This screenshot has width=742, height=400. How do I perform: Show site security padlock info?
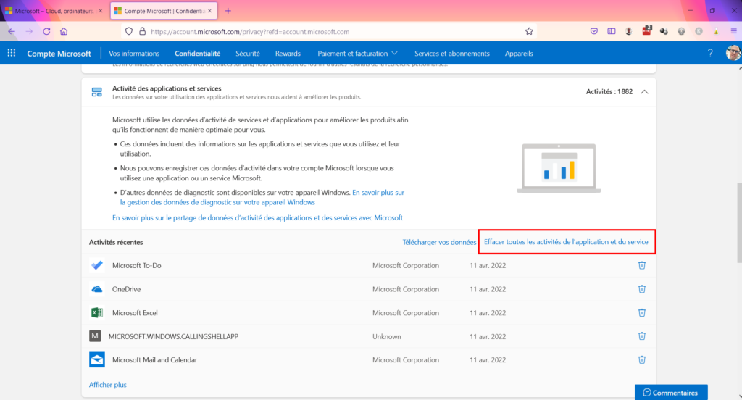tap(143, 31)
